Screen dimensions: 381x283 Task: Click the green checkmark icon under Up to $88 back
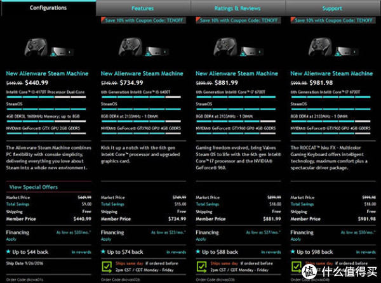coord(201,267)
